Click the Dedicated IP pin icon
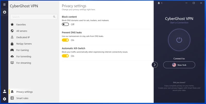 tap(12, 37)
